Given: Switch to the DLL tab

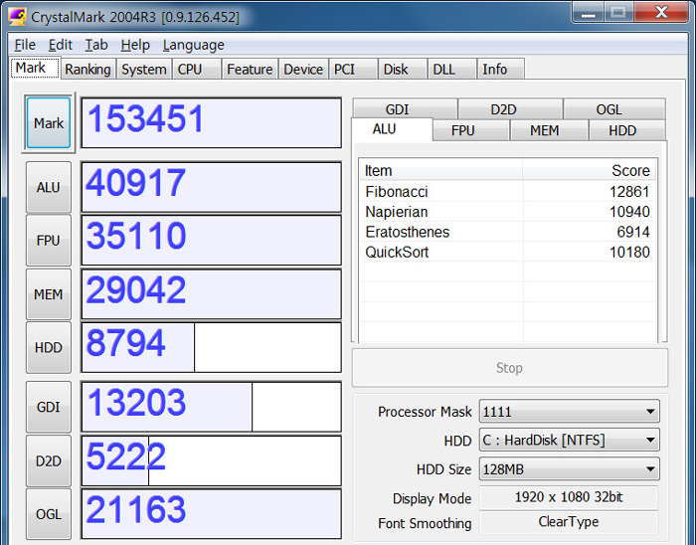Looking at the screenshot, I should [x=451, y=70].
